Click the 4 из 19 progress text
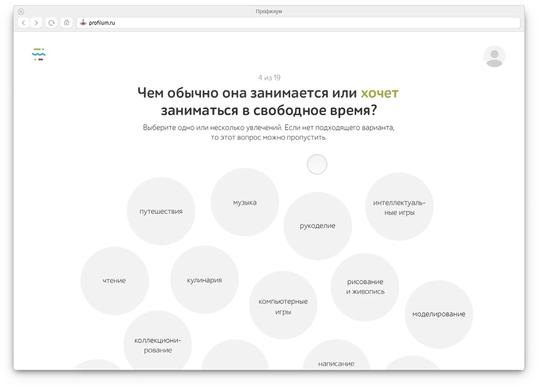The height and width of the screenshot is (386, 538). [269, 78]
